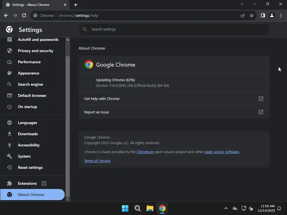Go to Downloads settings
Screen dimensions: 287x215
point(33,134)
